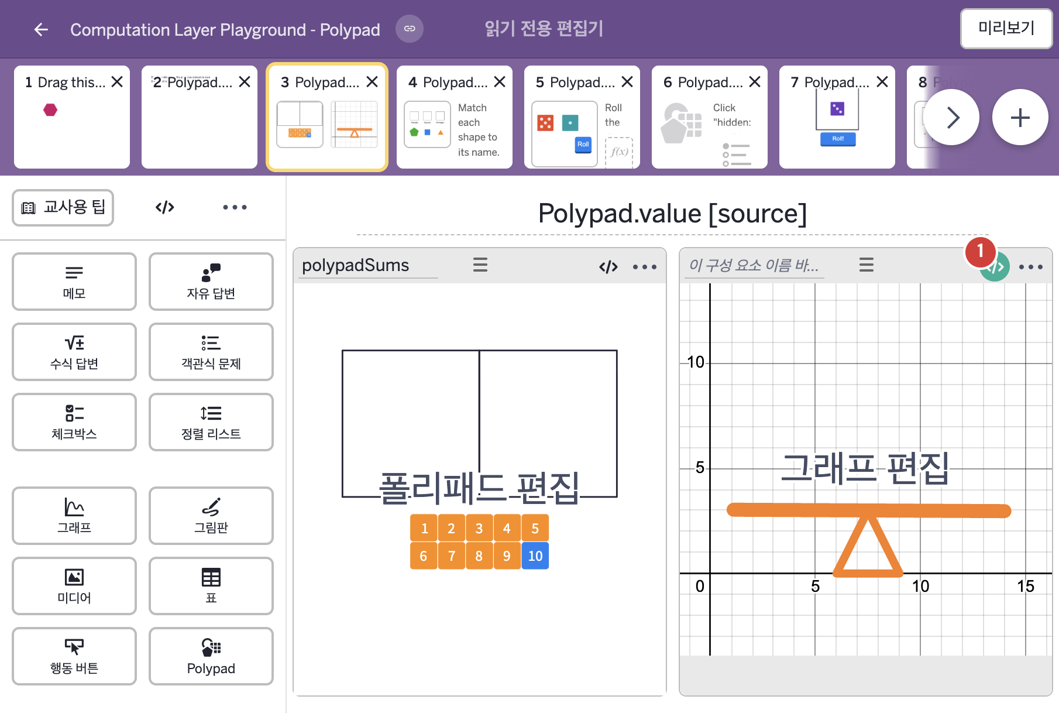Add a 체크박스 checkbox component

pos(74,422)
